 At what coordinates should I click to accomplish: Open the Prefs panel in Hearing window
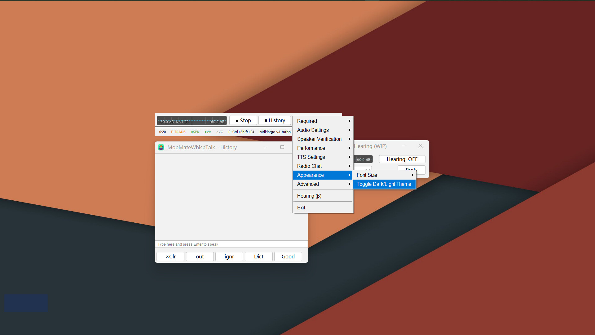coord(411,170)
